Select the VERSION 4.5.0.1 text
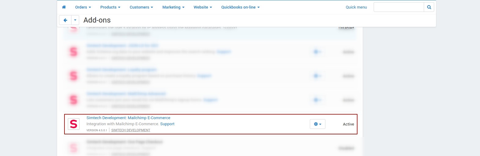Image resolution: width=480 pixels, height=156 pixels. (97, 130)
